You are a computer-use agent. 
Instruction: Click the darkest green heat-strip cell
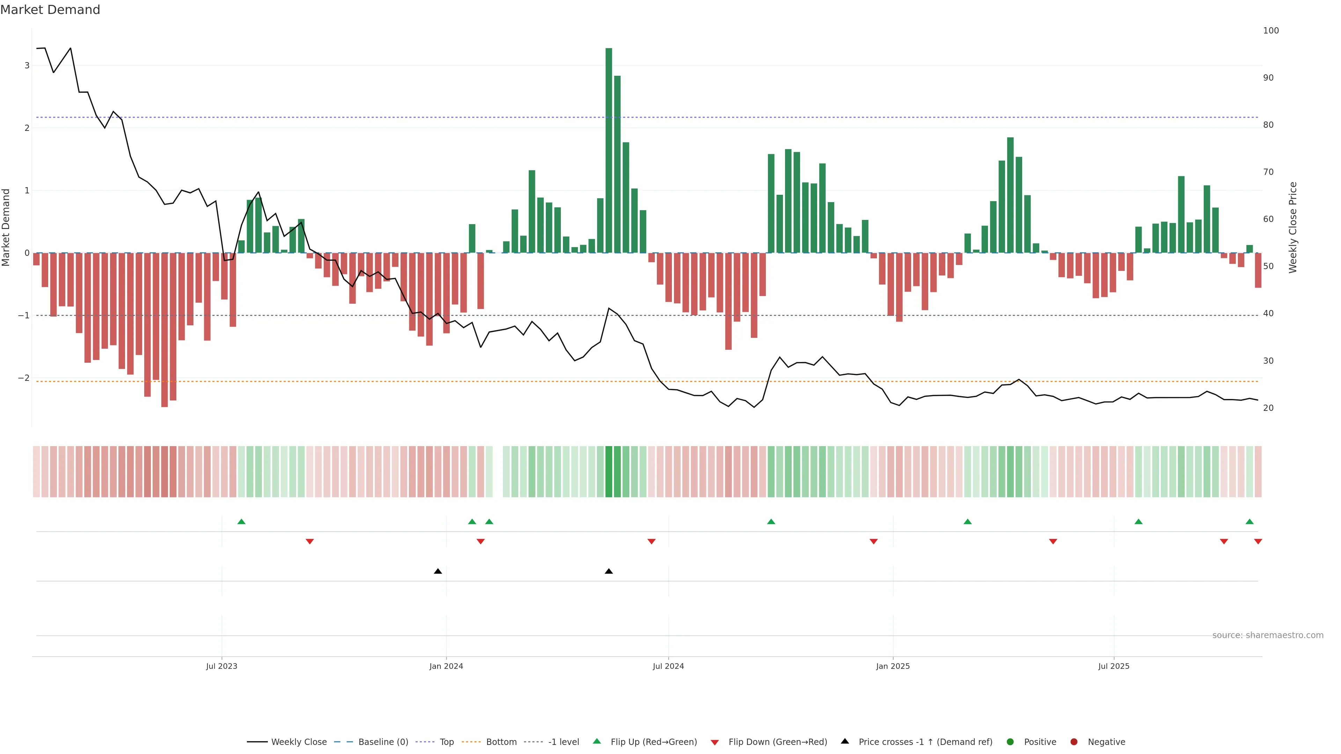click(609, 472)
